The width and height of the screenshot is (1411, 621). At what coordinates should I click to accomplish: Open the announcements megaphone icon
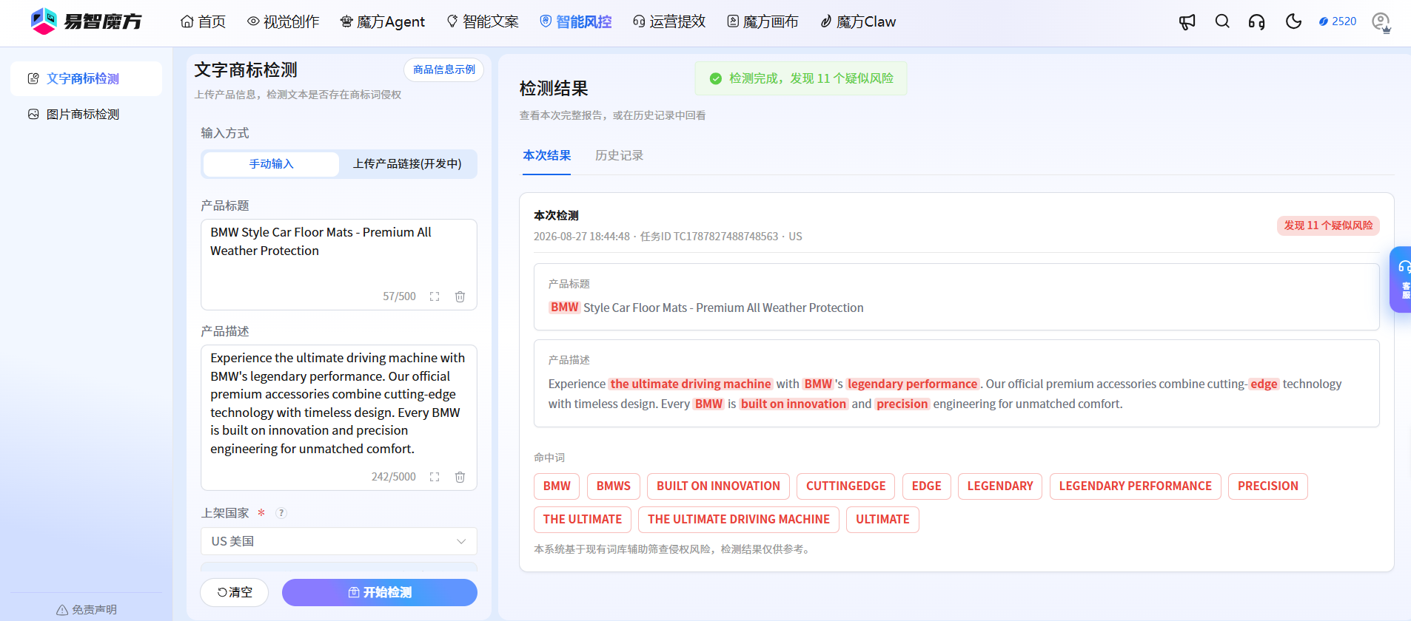1187,22
